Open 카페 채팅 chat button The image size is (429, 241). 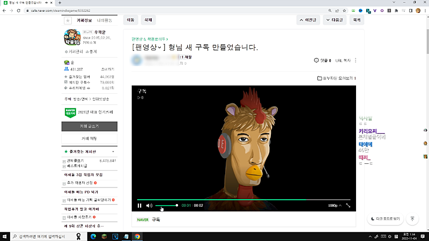point(90,139)
